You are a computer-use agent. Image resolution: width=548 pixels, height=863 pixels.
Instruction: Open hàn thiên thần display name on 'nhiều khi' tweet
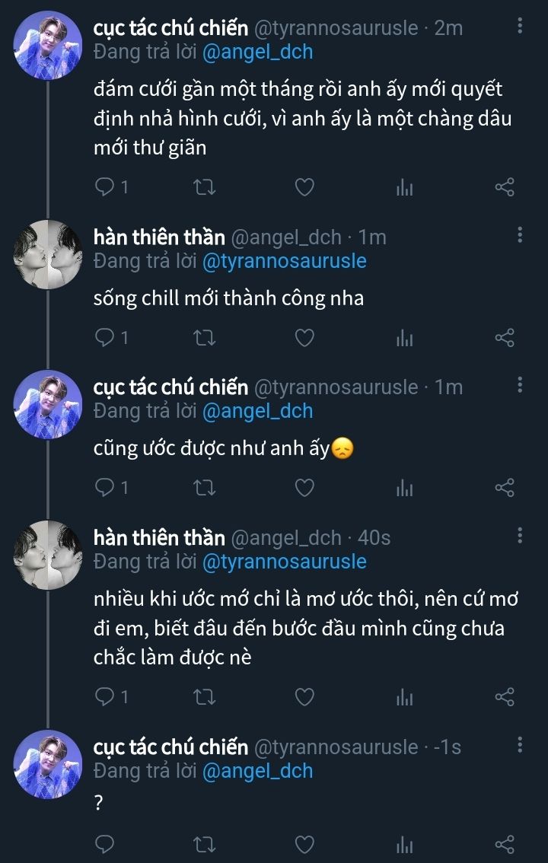(x=158, y=538)
